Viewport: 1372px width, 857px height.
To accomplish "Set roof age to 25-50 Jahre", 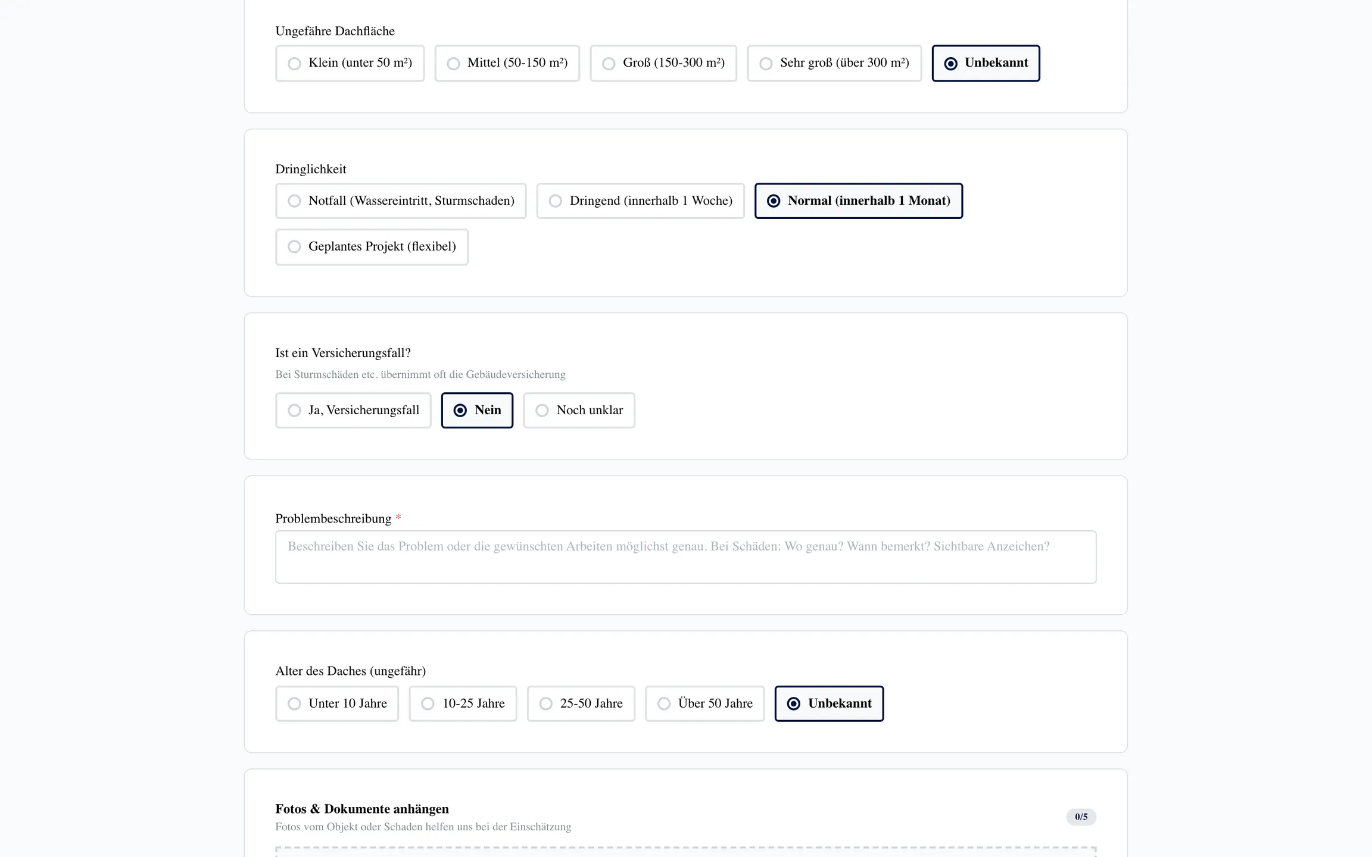I will 581,704.
